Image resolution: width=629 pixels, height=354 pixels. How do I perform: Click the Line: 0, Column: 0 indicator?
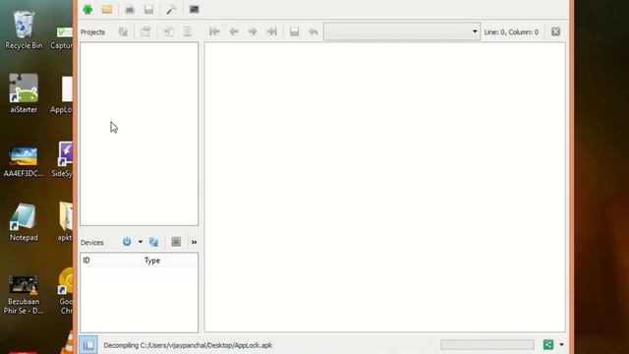(511, 32)
